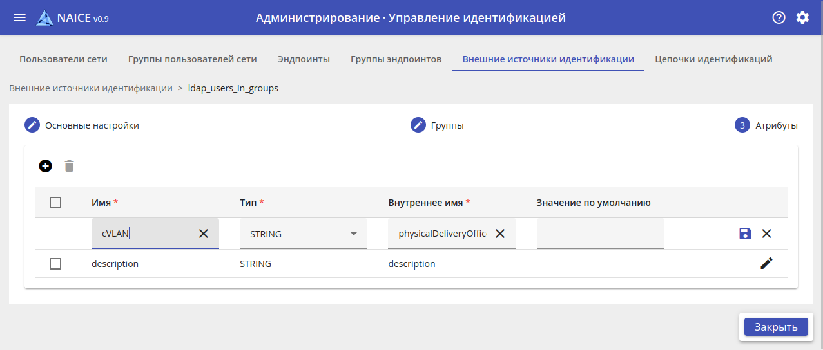823x350 pixels.
Task: Expand the STRING type dropdown
Action: [353, 234]
